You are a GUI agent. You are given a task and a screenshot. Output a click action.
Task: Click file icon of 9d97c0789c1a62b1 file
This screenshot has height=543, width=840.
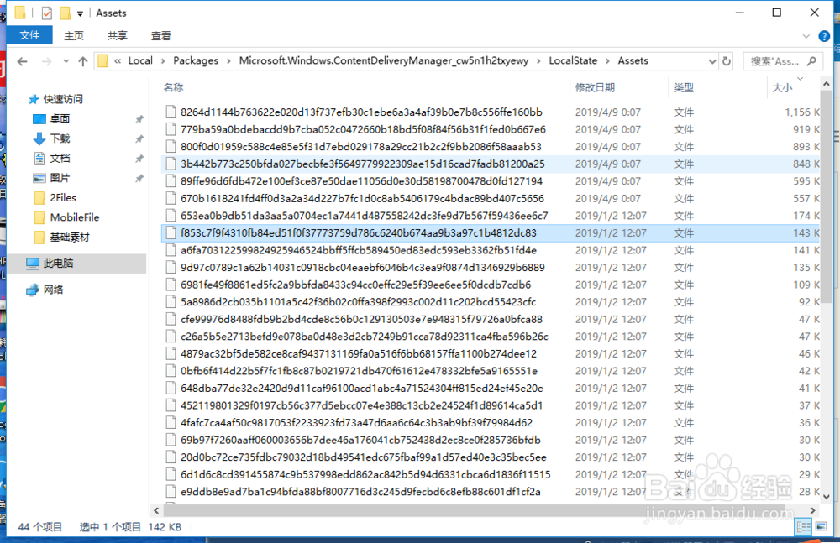tap(171, 267)
